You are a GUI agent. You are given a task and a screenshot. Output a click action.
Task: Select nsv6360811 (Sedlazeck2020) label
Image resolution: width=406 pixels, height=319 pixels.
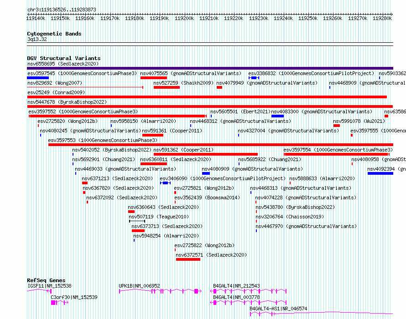click(x=176, y=159)
